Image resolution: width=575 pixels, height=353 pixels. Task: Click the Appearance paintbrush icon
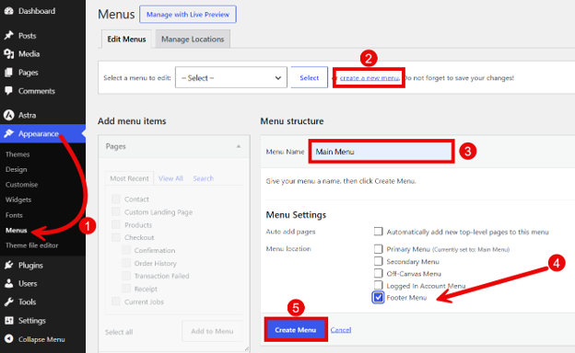click(9, 133)
